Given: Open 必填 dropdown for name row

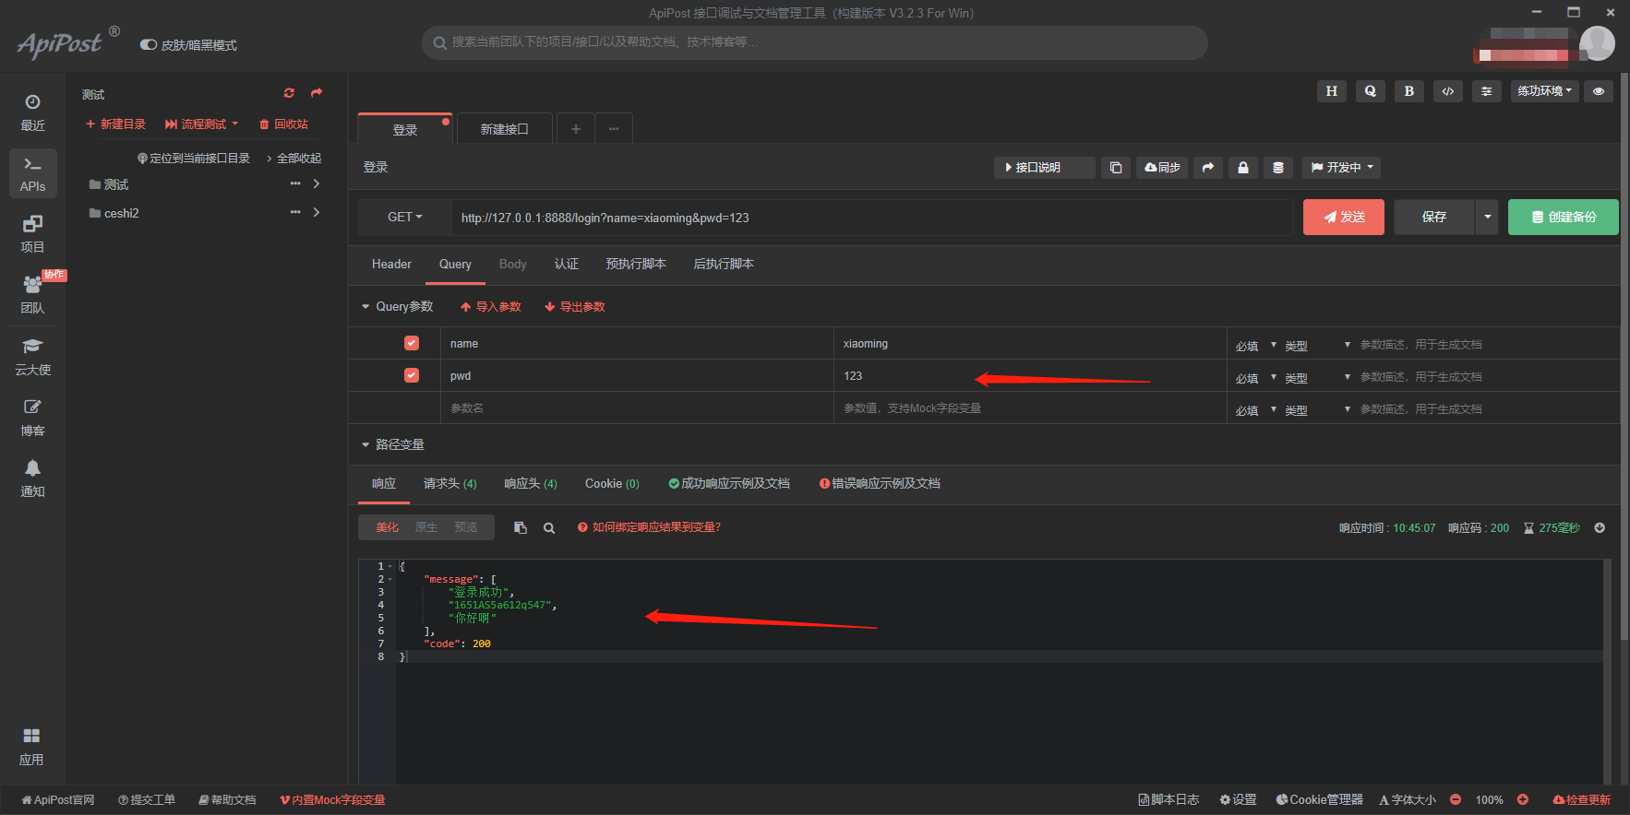Looking at the screenshot, I should click(1255, 345).
